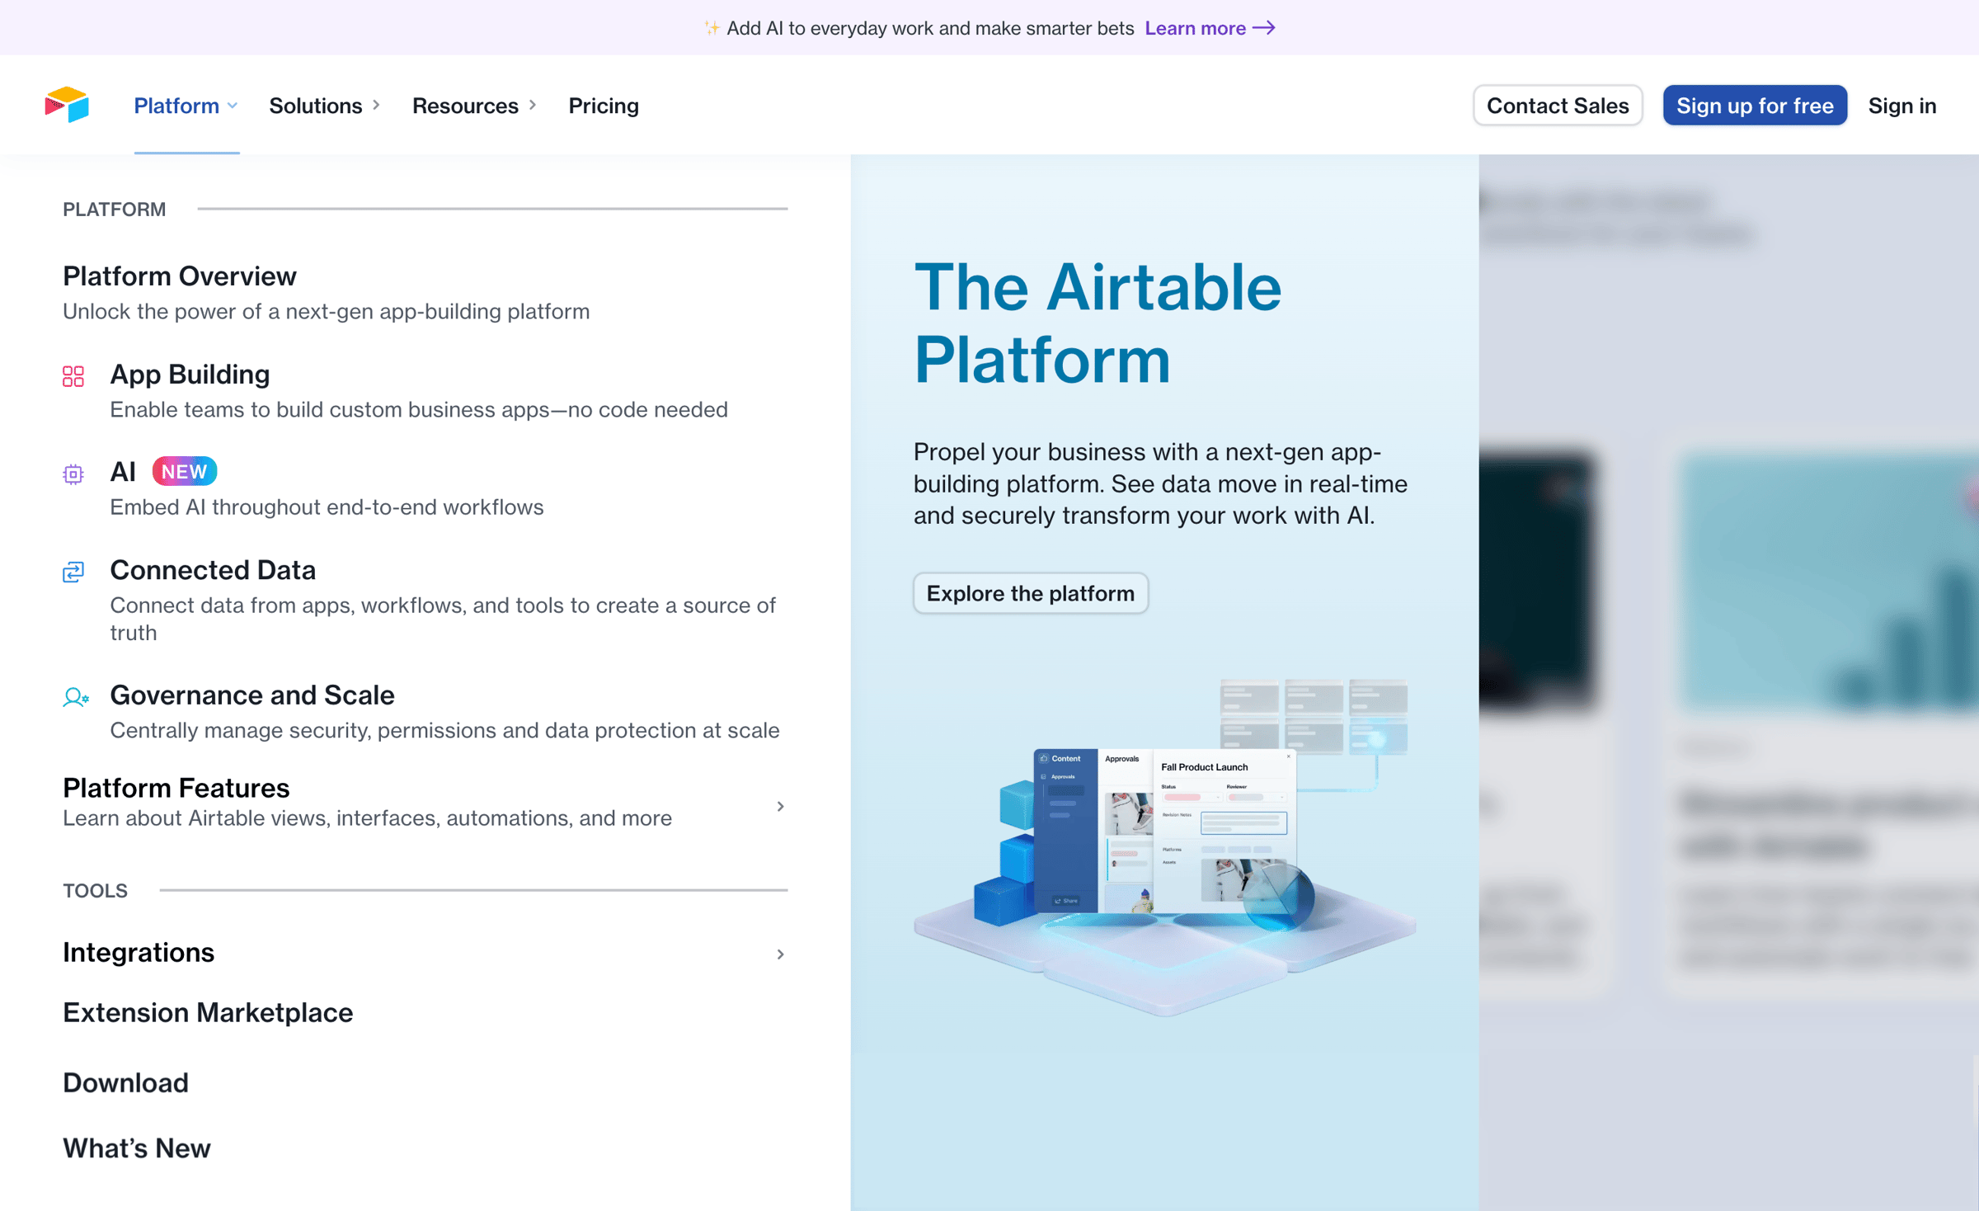
Task: Expand Platform Features submenu arrow
Action: 780,806
